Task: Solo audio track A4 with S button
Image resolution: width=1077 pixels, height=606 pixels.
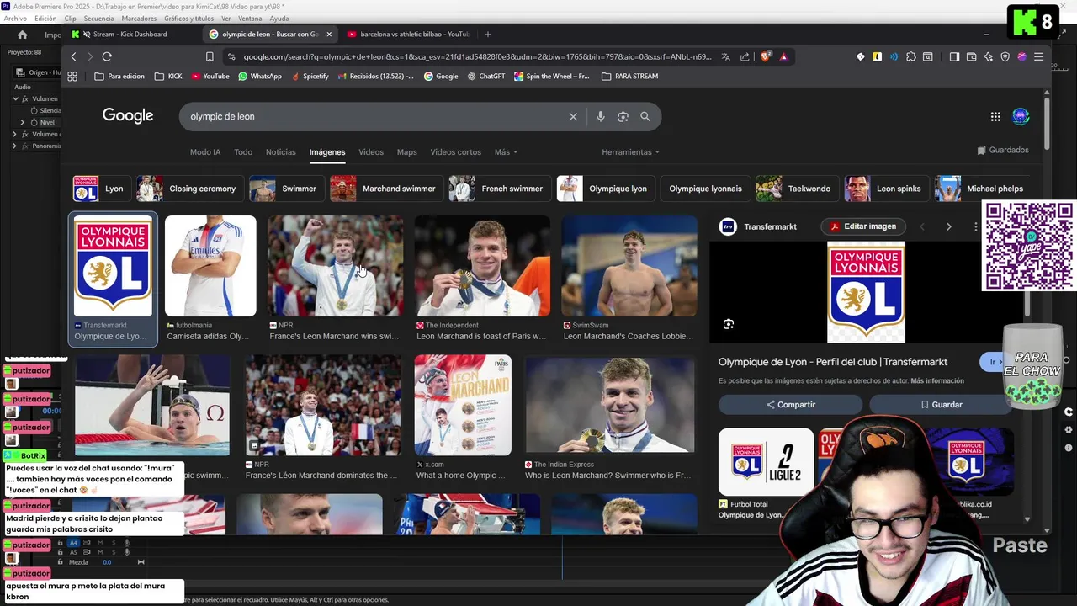Action: coord(113,543)
